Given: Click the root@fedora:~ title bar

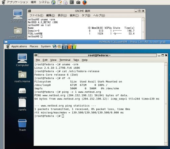Looking at the screenshot, I should point(97,55).
